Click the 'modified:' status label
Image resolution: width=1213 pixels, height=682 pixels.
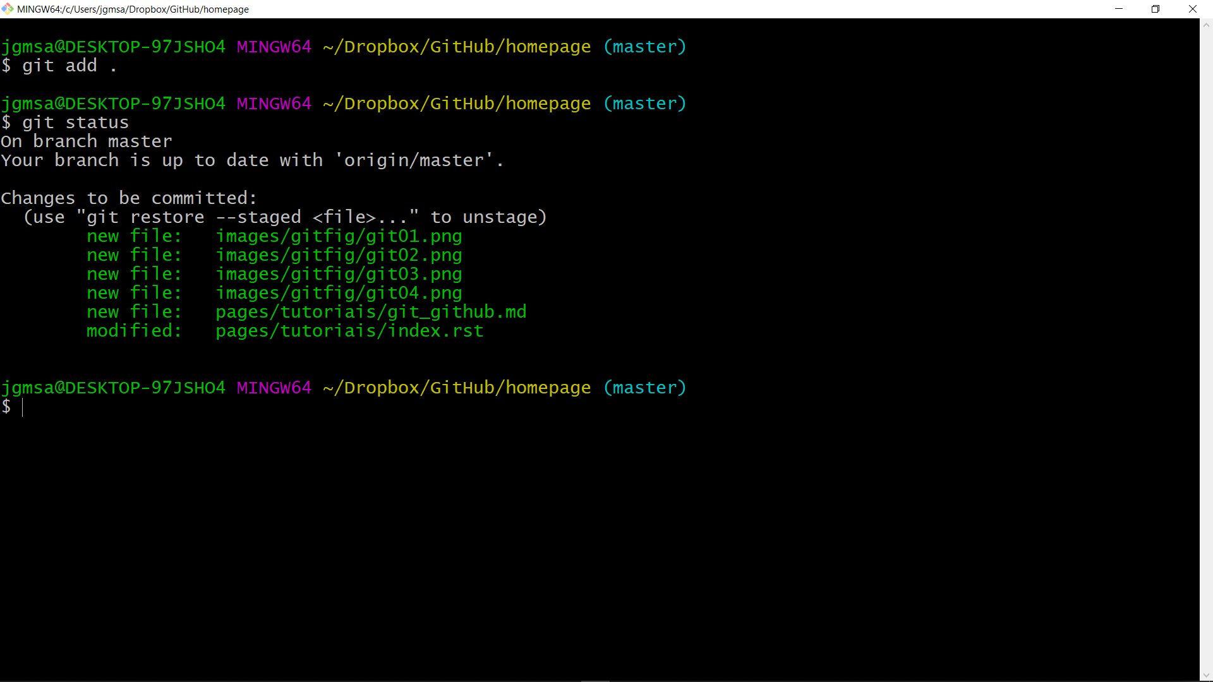[x=134, y=331]
